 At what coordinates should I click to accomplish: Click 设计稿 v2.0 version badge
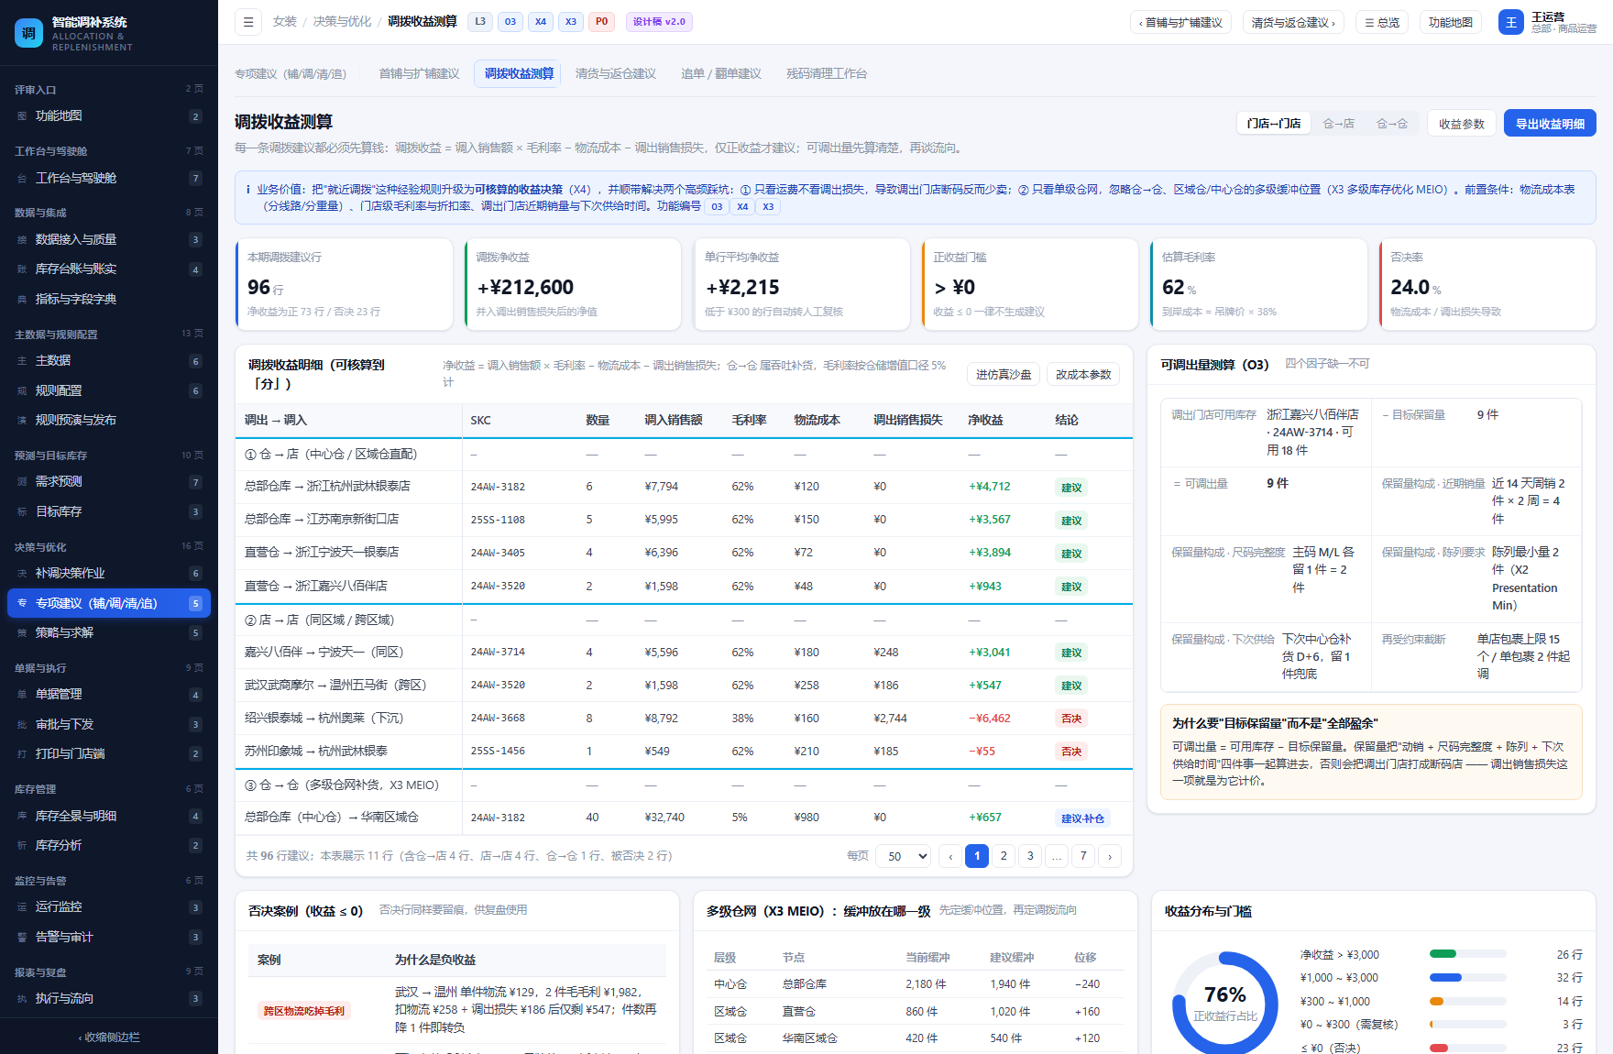pyautogui.click(x=659, y=22)
